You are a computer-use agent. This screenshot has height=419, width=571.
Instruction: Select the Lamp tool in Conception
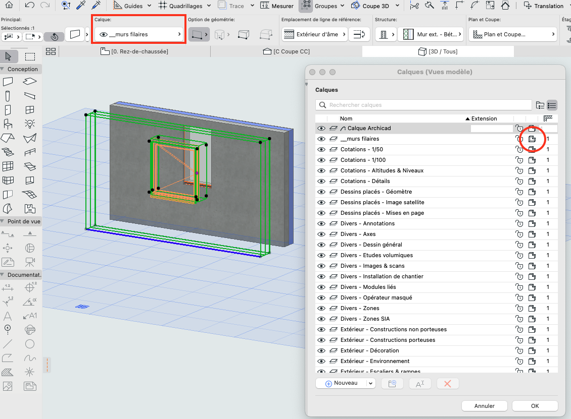tap(30, 124)
